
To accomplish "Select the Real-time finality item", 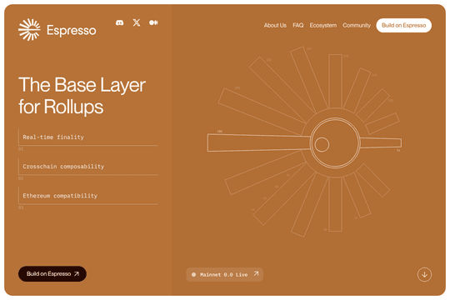I will tap(87, 137).
